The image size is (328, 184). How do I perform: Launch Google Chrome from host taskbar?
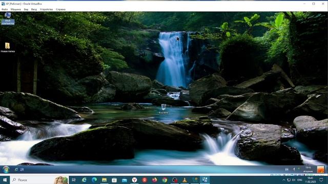pos(165,180)
